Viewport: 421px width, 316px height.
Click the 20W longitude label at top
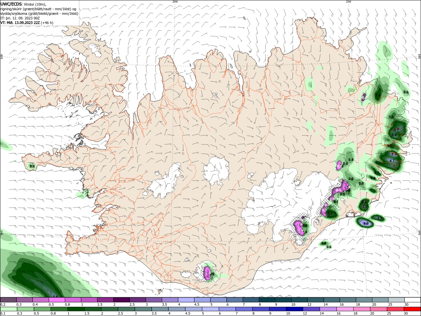[175, 2]
